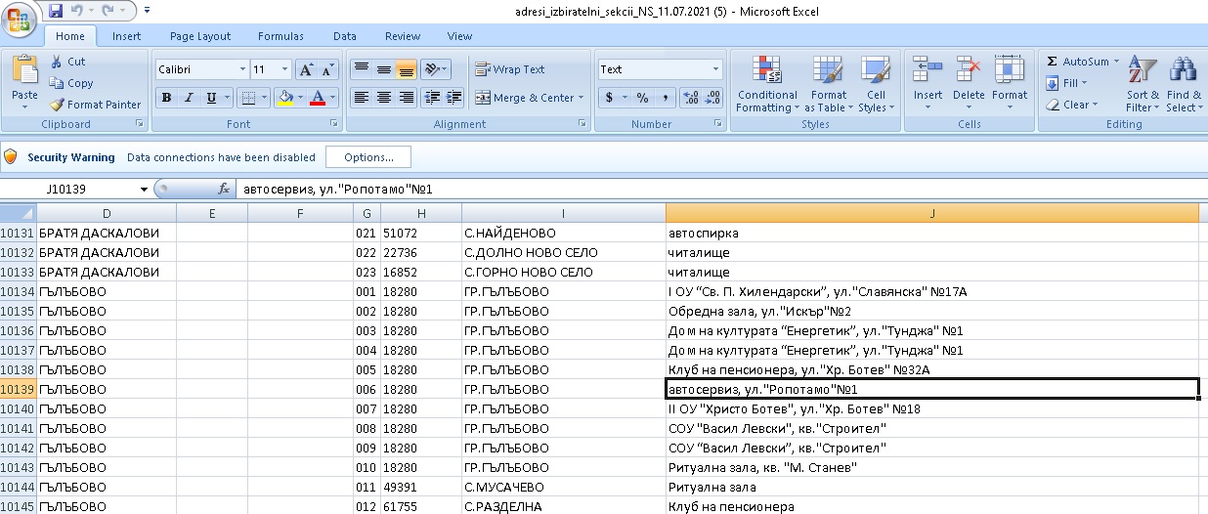Select cell containing С.МУСАЧЕВО
1208x514 pixels.
563,487
